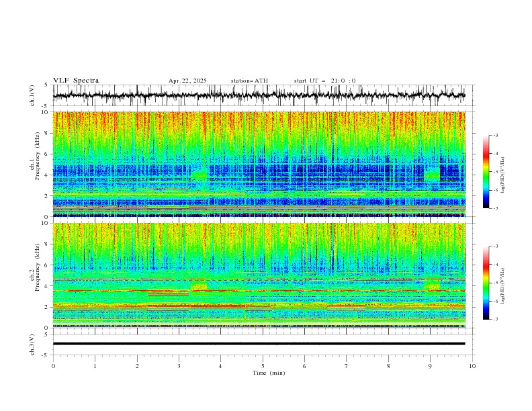Click the "-4" tick on ch.2 color bar
Viewport: 532px width, 411px height.
495,265
